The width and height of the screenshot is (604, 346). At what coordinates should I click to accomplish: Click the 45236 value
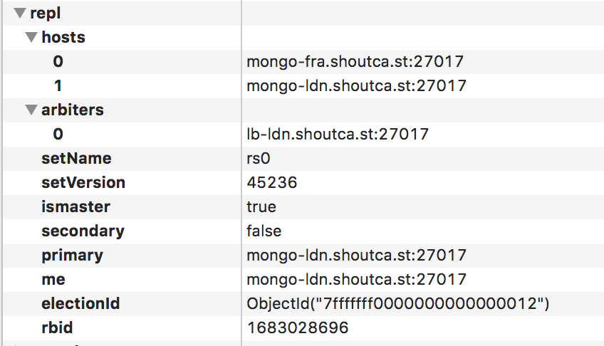272,183
